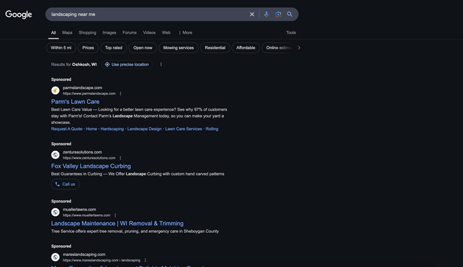The image size is (463, 267).
Task: Start voice search with microphone icon
Action: (x=266, y=14)
